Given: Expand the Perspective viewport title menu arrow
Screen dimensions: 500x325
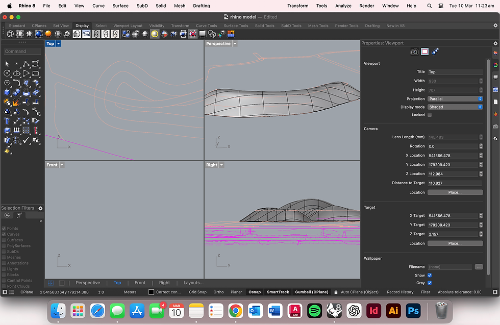Looking at the screenshot, I should 235,44.
